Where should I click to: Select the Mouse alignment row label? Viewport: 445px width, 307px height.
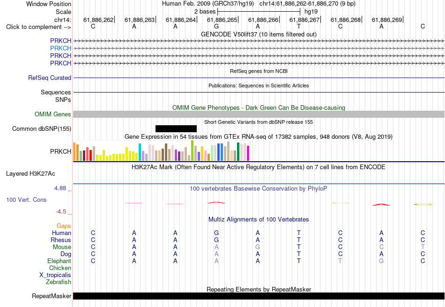point(62,247)
